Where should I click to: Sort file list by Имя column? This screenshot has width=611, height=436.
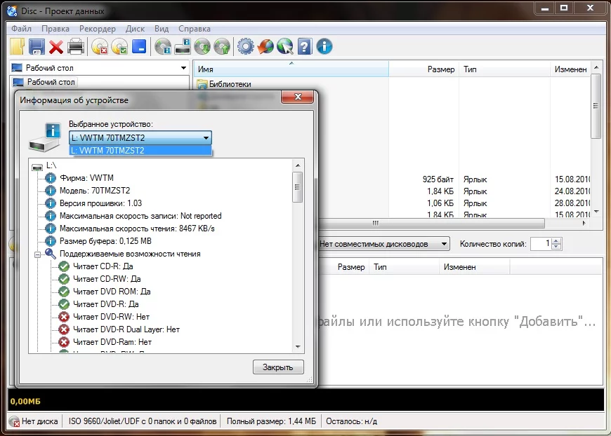tap(291, 69)
